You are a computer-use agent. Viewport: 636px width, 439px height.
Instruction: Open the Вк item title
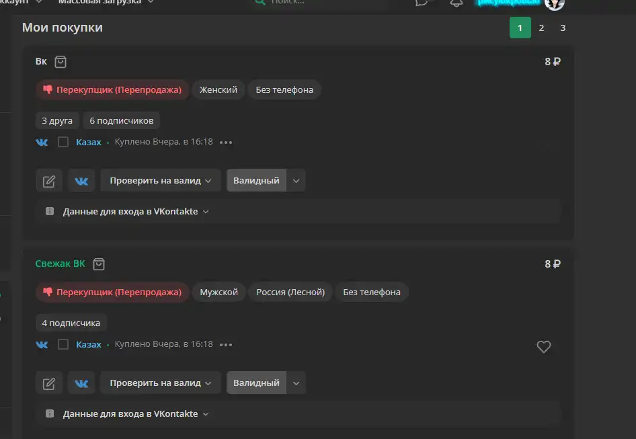pyautogui.click(x=41, y=61)
